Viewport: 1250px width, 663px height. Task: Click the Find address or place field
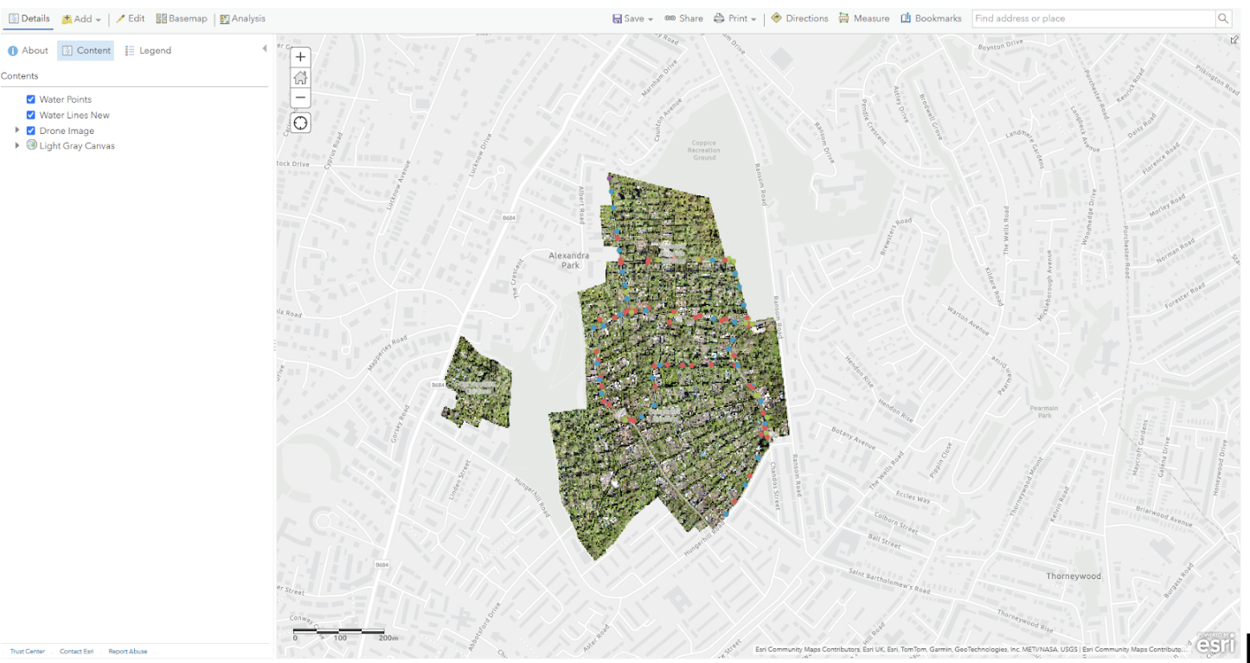[1093, 18]
